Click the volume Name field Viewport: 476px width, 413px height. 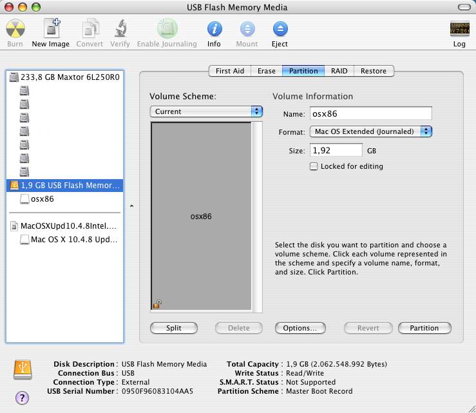(x=370, y=113)
